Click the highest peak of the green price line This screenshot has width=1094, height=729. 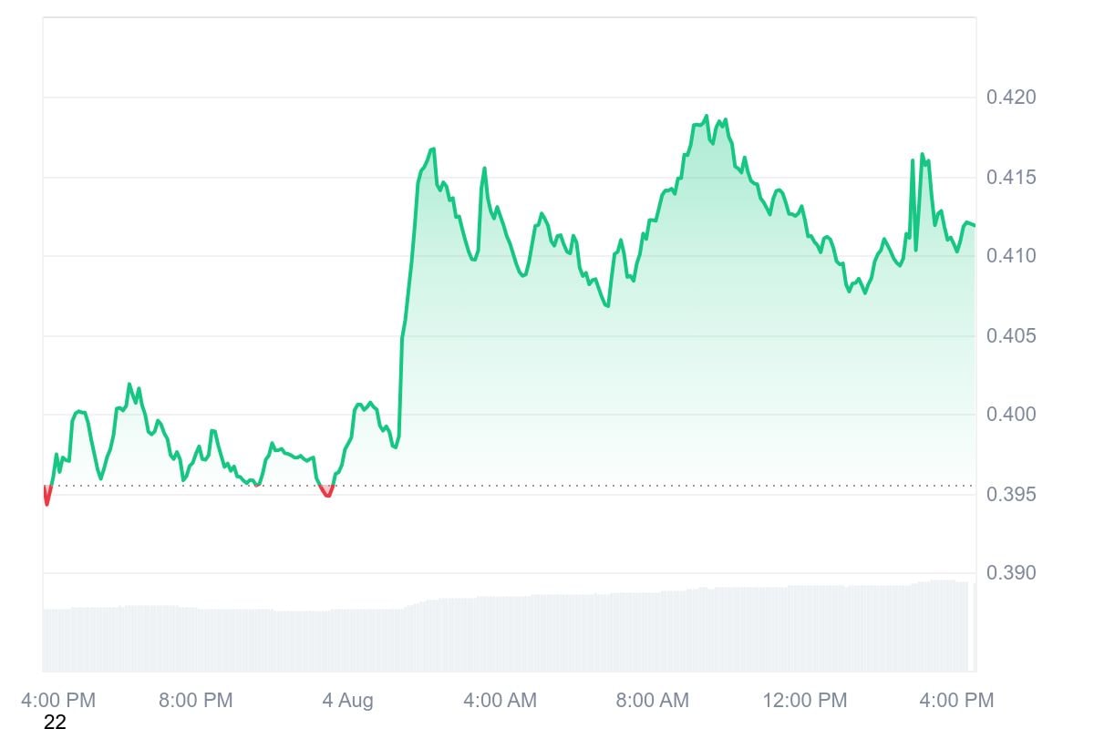(x=706, y=117)
